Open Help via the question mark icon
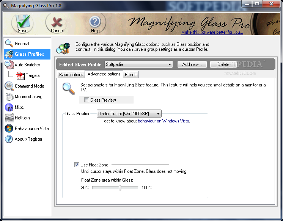 pyautogui.click(x=95, y=22)
